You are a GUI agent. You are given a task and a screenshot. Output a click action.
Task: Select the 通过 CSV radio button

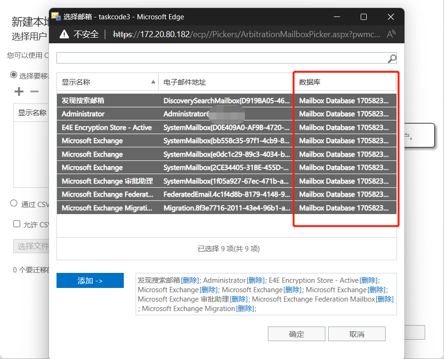14,203
